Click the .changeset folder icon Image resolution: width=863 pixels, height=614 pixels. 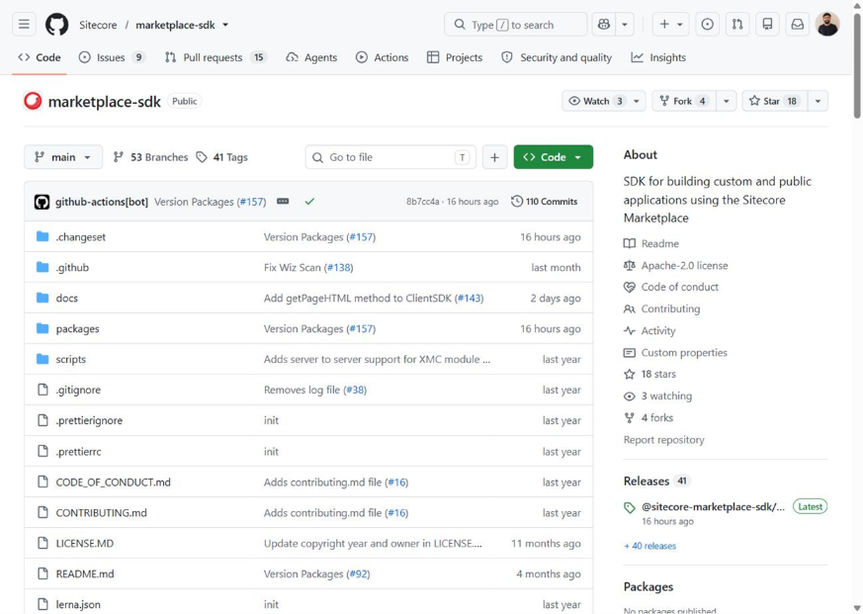click(43, 236)
